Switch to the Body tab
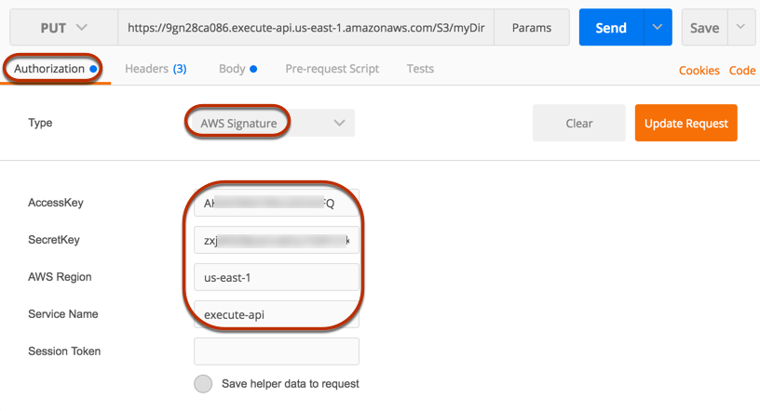This screenshot has width=760, height=411. (237, 69)
